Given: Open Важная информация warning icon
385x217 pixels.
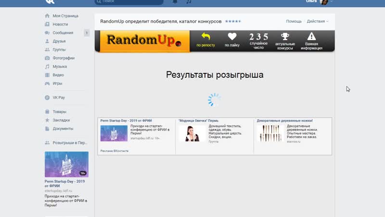Looking at the screenshot, I should (x=311, y=37).
